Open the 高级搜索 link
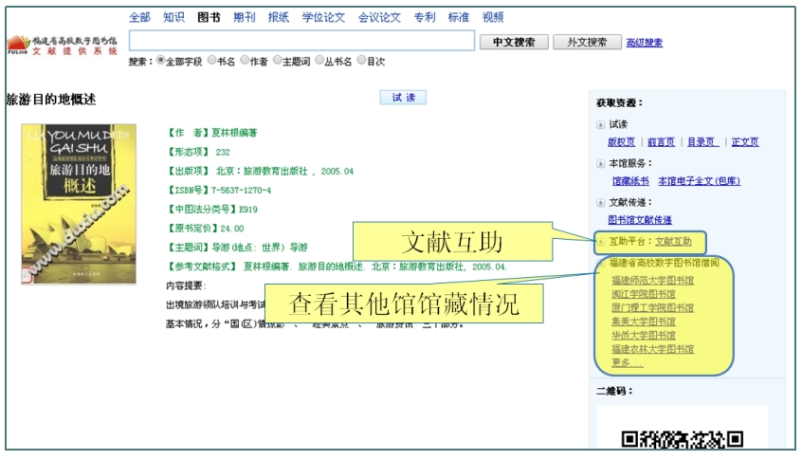This screenshot has width=802, height=460. tap(645, 43)
